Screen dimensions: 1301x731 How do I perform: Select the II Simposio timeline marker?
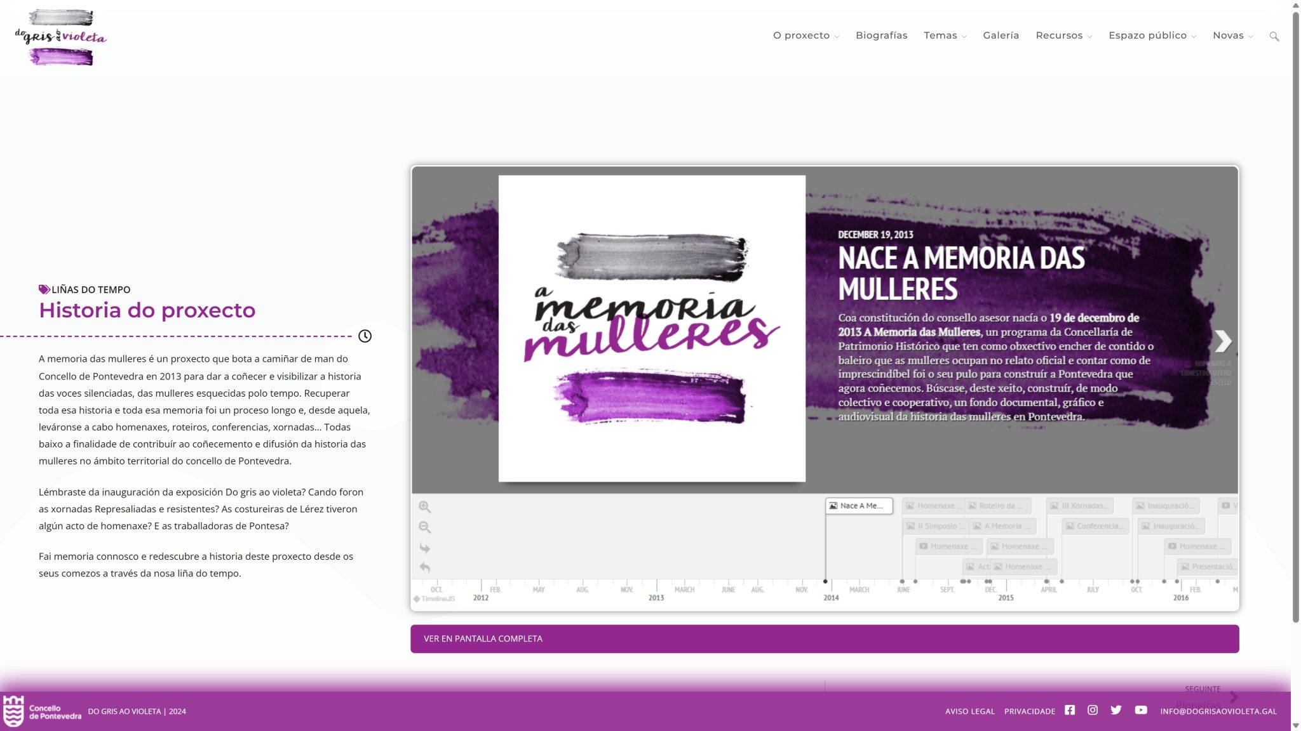coord(936,526)
